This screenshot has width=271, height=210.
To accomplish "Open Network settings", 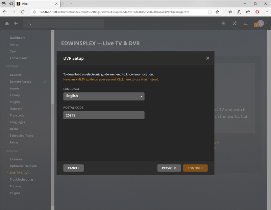I will (16, 109).
